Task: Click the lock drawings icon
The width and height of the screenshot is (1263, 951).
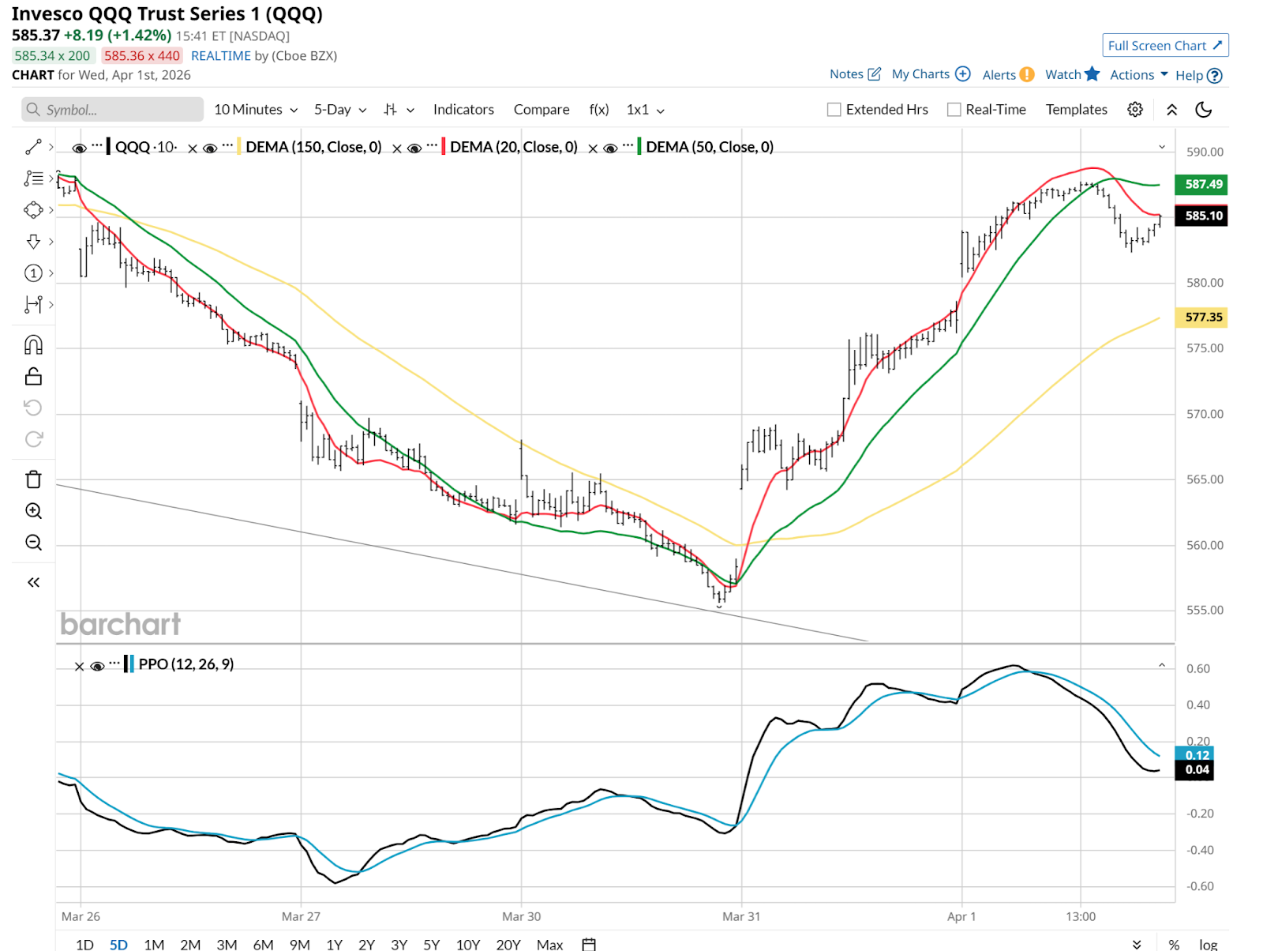Action: pyautogui.click(x=33, y=377)
